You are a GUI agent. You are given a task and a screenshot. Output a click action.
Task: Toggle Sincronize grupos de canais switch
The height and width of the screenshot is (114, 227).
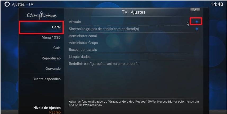tap(197, 29)
